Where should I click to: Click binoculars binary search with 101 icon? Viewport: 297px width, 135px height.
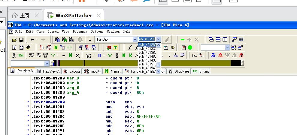(x=71, y=39)
